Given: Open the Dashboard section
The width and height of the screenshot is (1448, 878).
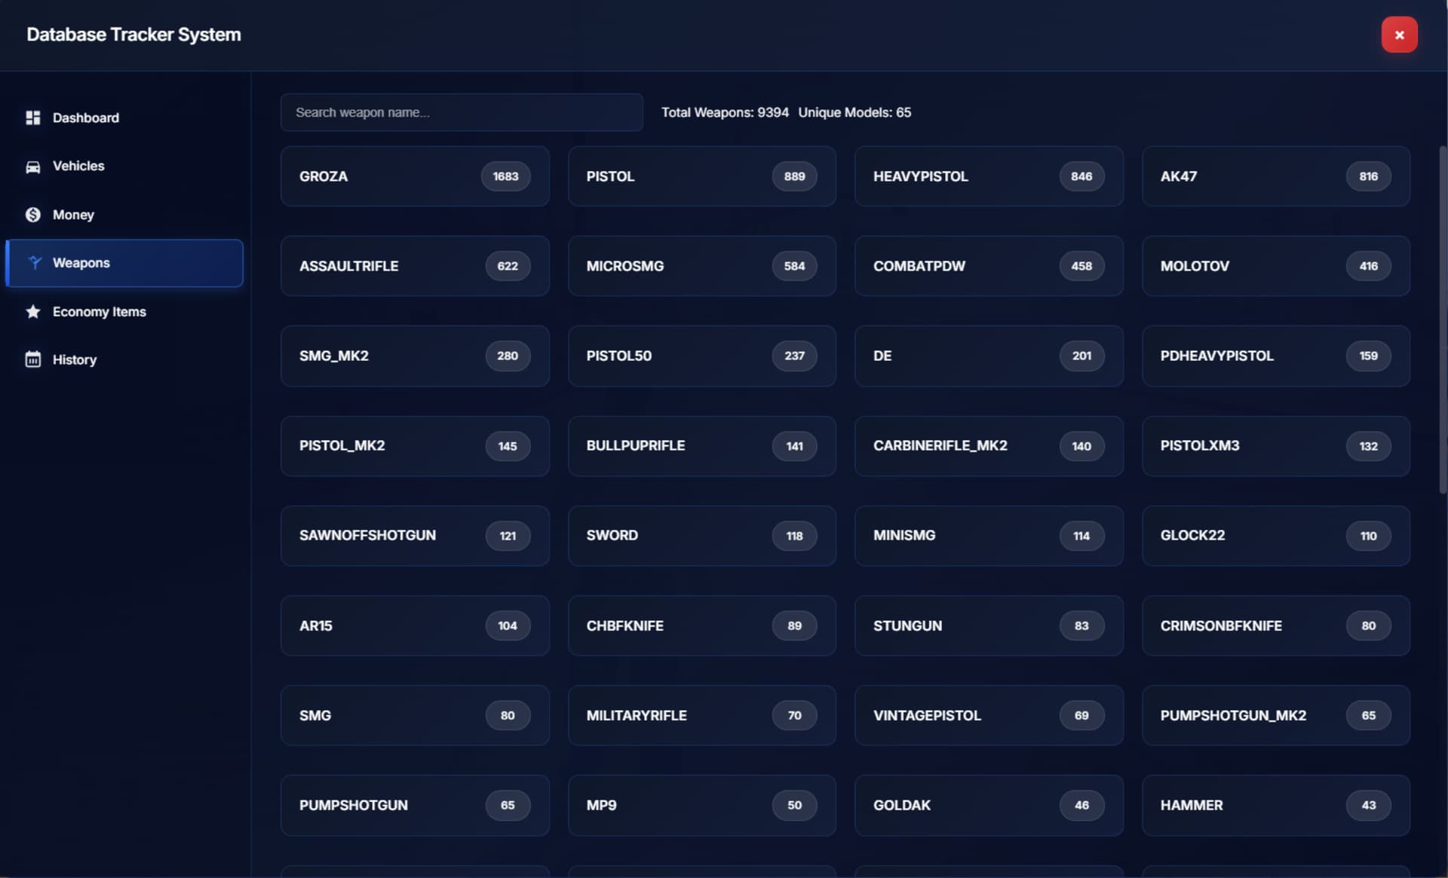Looking at the screenshot, I should click(124, 118).
